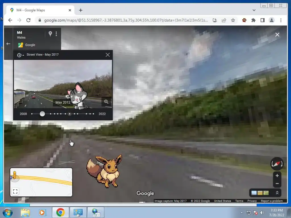The image size is (291, 218).
Task: Click the May 2012 preview thumbnail
Action: click(x=63, y=84)
